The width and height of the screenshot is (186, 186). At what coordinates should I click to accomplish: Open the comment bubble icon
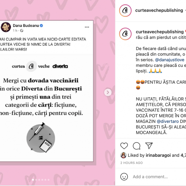point(137,146)
